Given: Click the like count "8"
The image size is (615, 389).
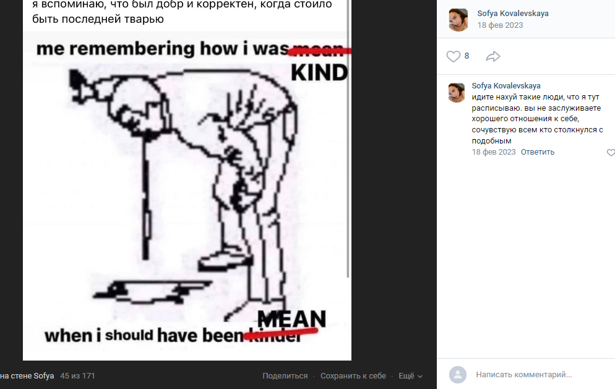Looking at the screenshot, I should point(467,56).
